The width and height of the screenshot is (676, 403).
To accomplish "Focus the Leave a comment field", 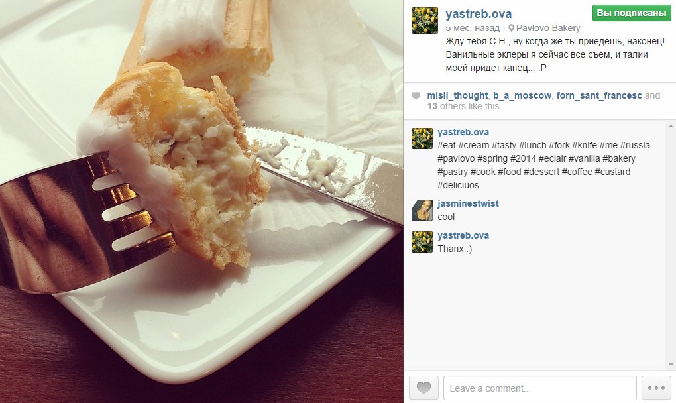I will [x=539, y=388].
